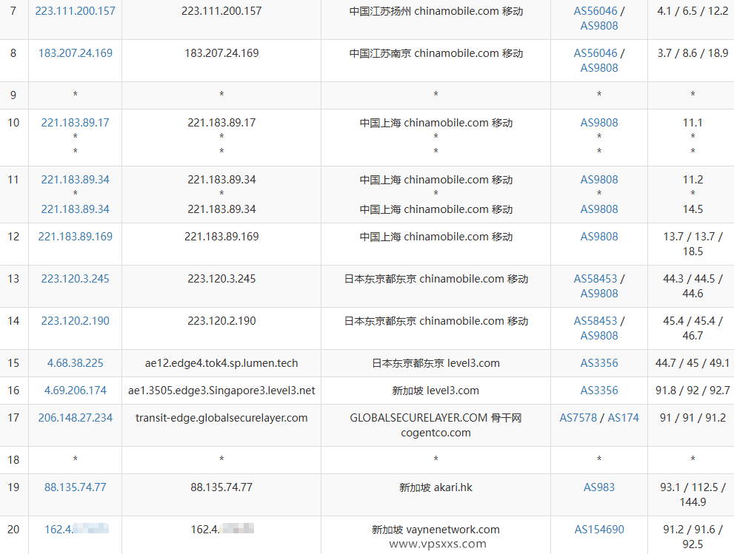Select location text 新加坡 level3.com
Screen dimensions: 734x554
(x=436, y=391)
